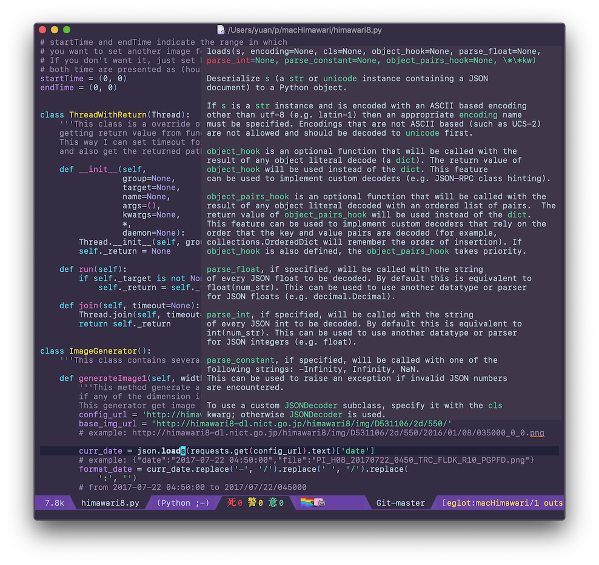Click the himawari8.py buffer name in mode line
This screenshot has width=599, height=565.
110,503
